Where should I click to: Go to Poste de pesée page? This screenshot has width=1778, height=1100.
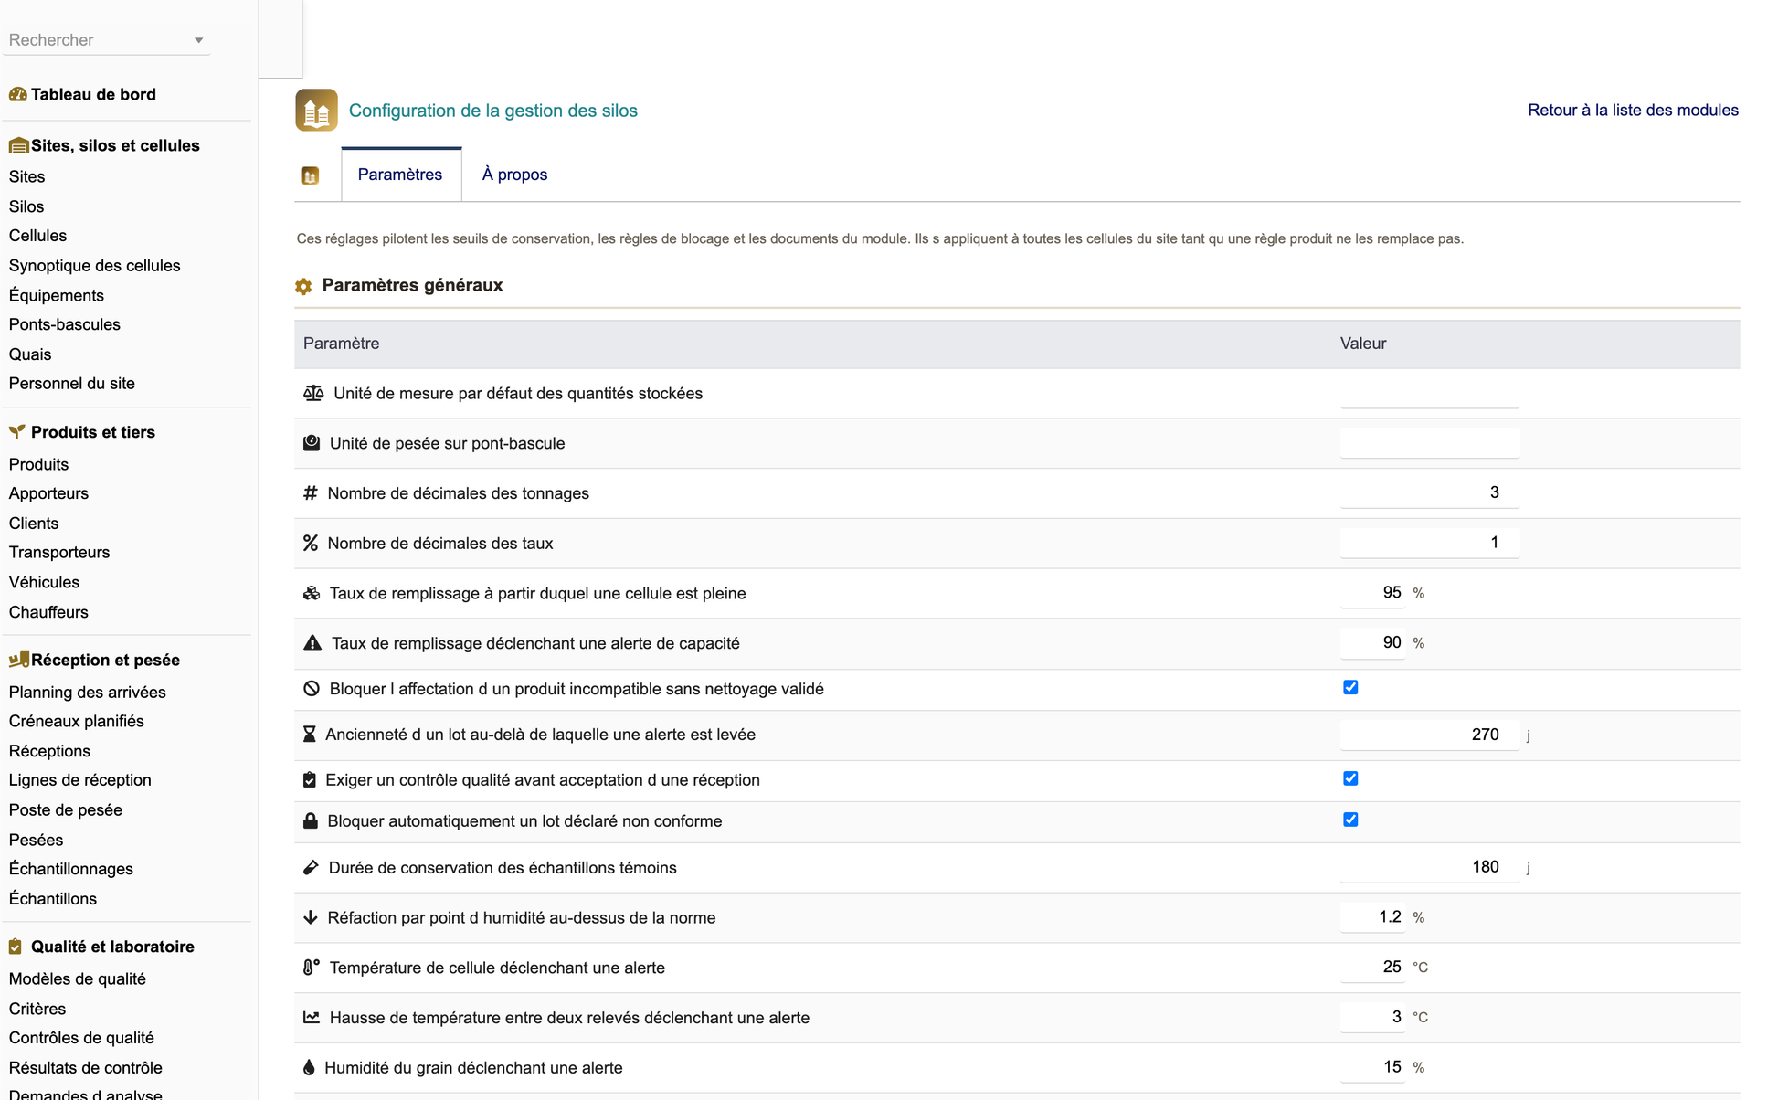tap(65, 810)
